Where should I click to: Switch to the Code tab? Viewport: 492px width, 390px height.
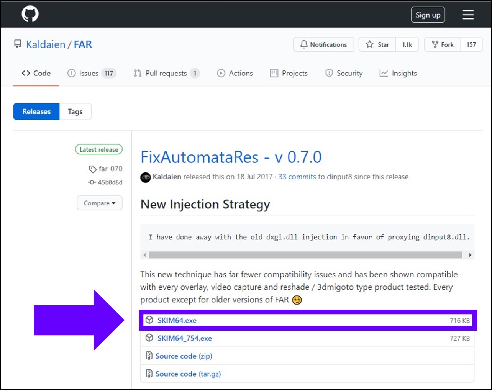pos(36,73)
